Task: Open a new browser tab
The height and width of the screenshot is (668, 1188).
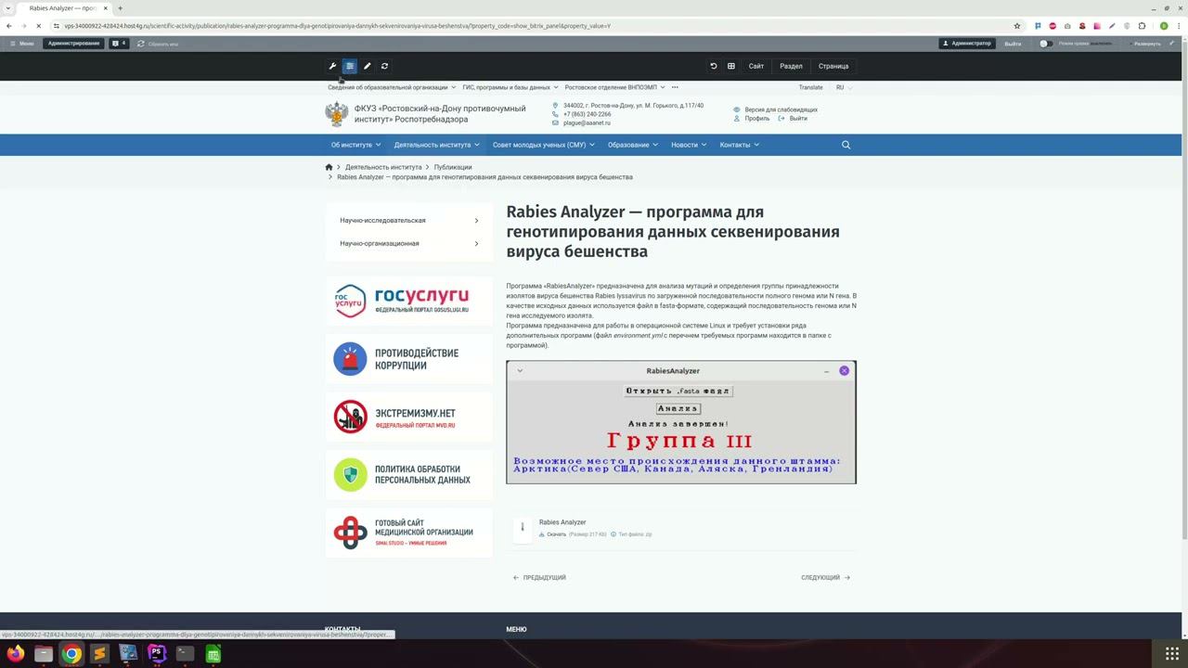Action: [120, 8]
